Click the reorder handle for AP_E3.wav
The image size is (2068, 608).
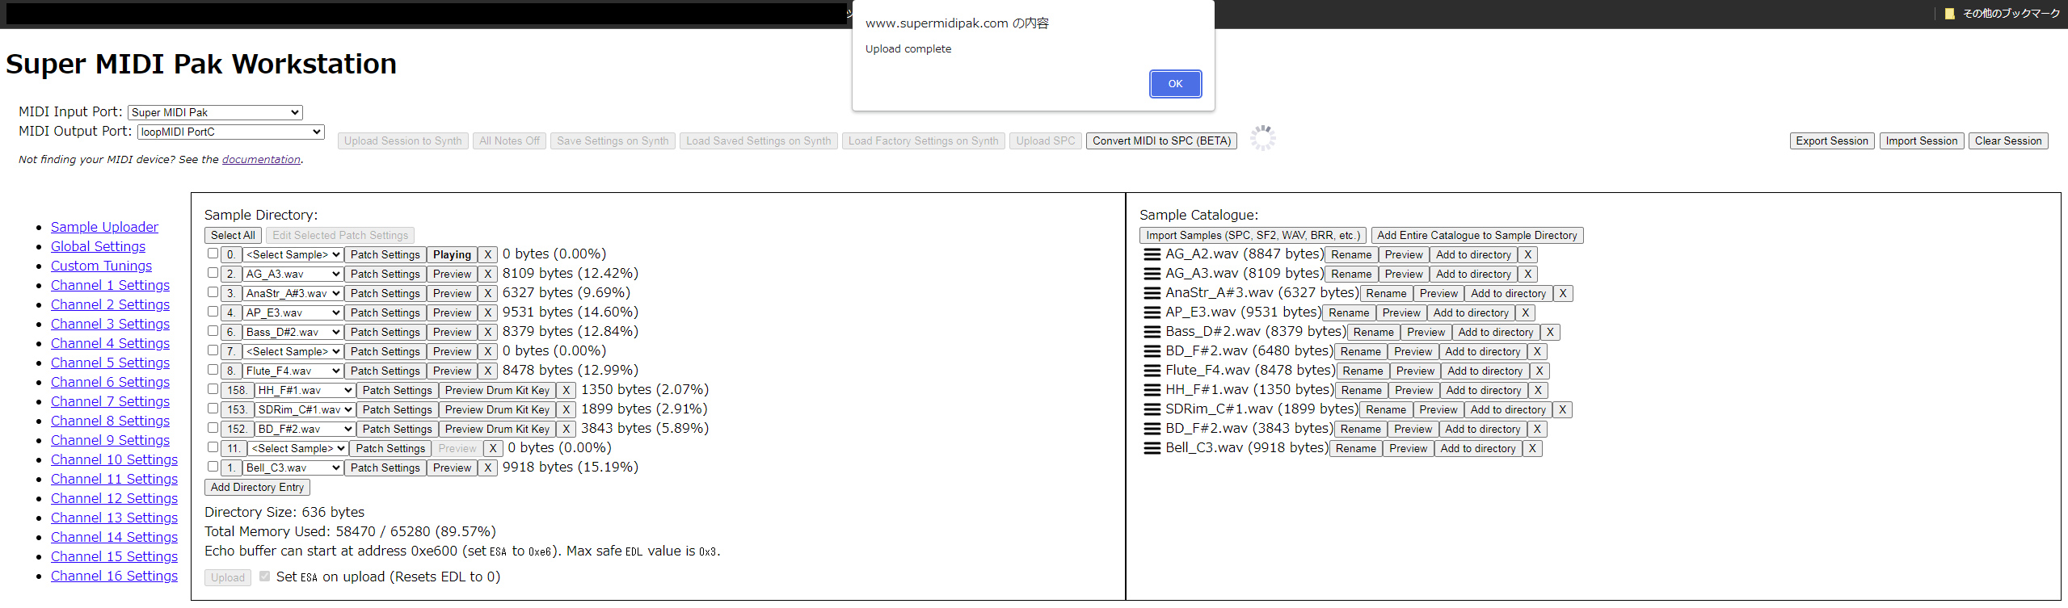(1152, 312)
